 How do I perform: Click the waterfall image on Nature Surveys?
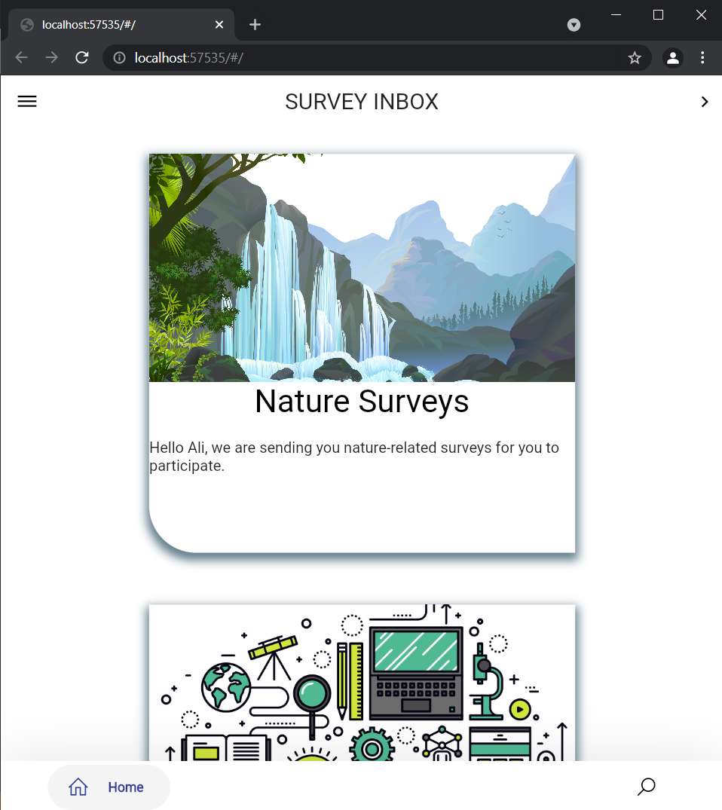(362, 268)
